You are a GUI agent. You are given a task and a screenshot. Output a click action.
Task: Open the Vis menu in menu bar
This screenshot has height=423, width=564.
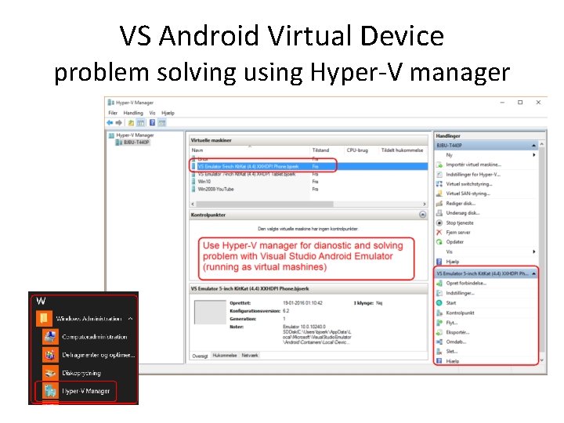pos(153,113)
